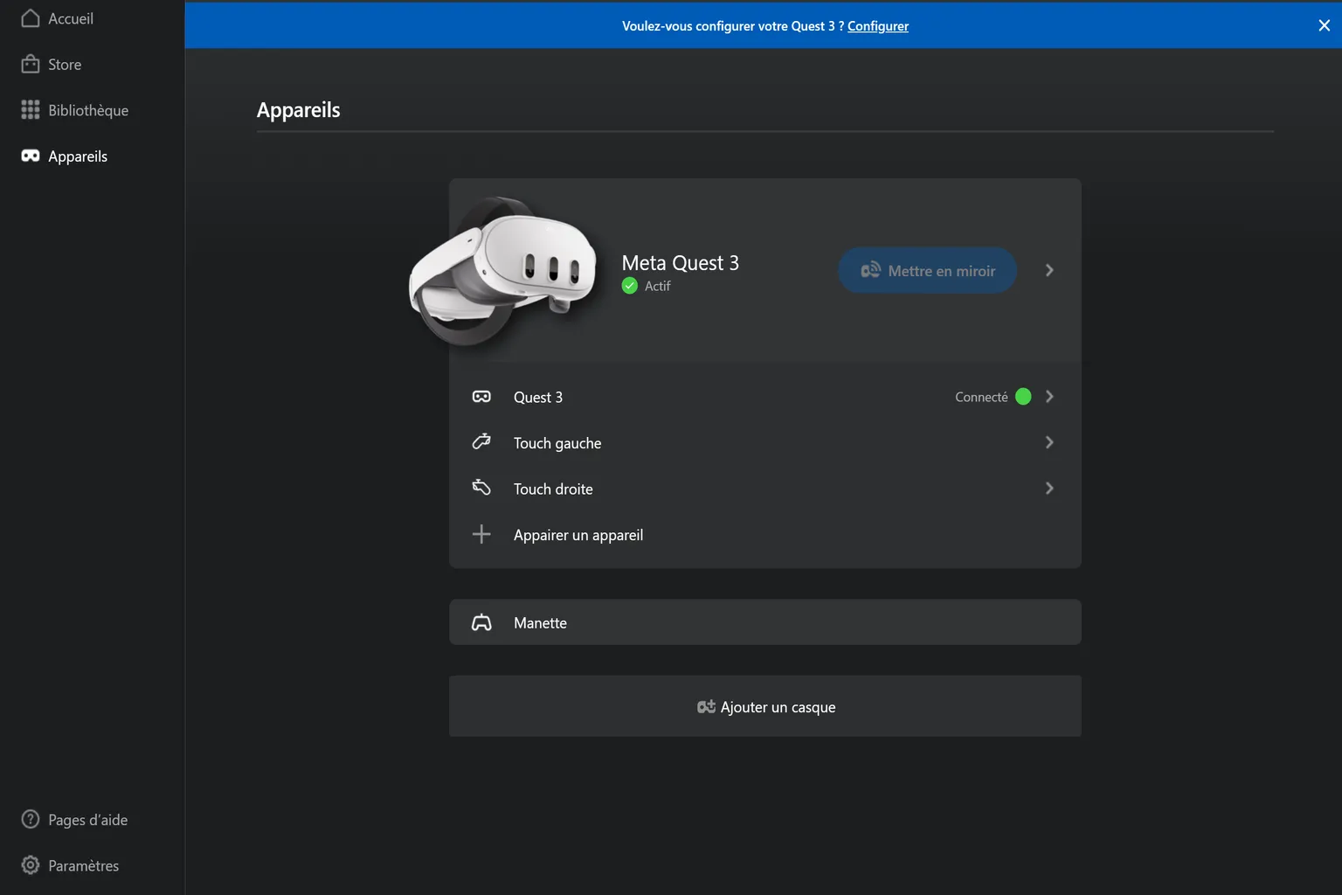
Task: Open the Accueil home icon
Action: tap(31, 18)
